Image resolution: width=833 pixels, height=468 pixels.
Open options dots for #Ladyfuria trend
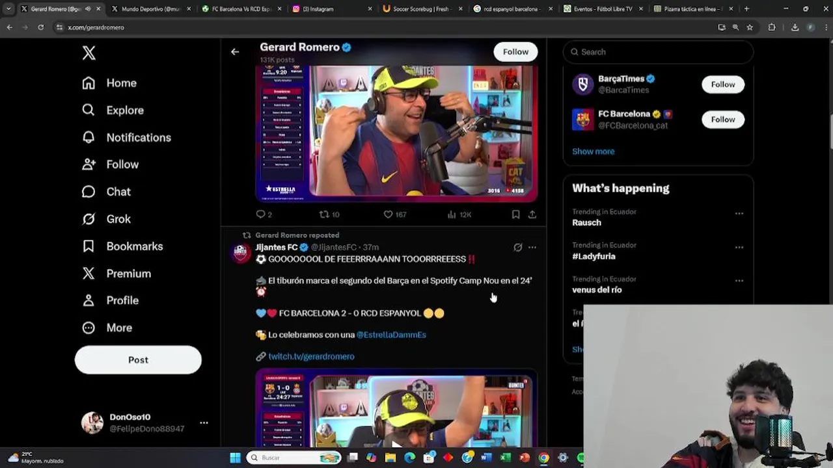(x=739, y=247)
